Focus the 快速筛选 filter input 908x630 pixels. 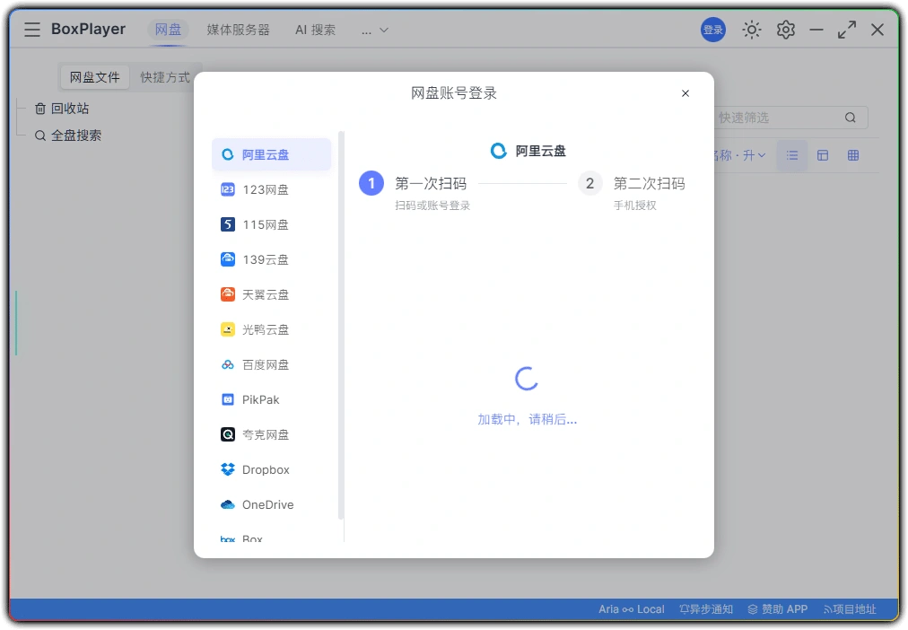tap(790, 118)
